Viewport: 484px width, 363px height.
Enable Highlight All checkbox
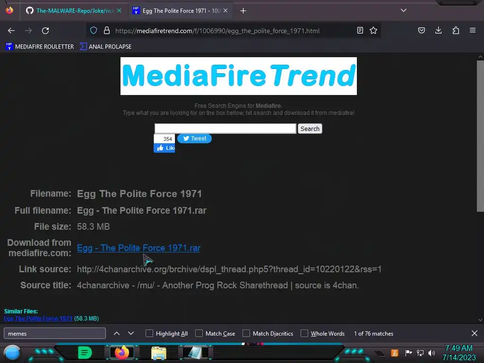click(149, 333)
